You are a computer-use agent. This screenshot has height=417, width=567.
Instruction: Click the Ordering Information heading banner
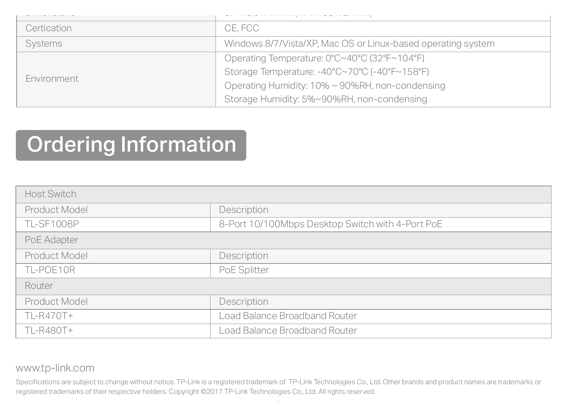click(x=131, y=145)
